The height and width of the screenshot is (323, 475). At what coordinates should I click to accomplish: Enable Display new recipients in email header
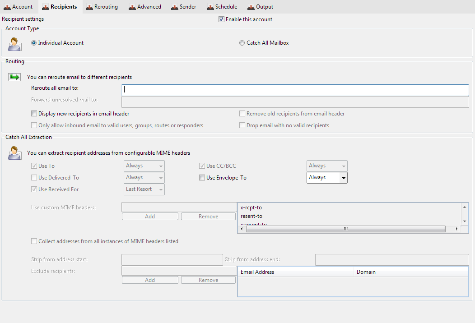coord(34,114)
